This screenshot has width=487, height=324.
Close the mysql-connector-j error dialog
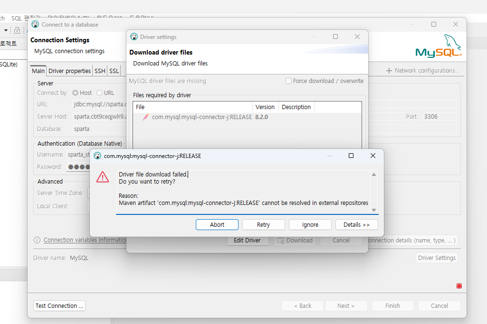coord(372,156)
